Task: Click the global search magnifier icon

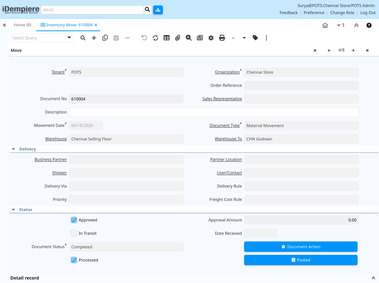Action: pos(147,10)
